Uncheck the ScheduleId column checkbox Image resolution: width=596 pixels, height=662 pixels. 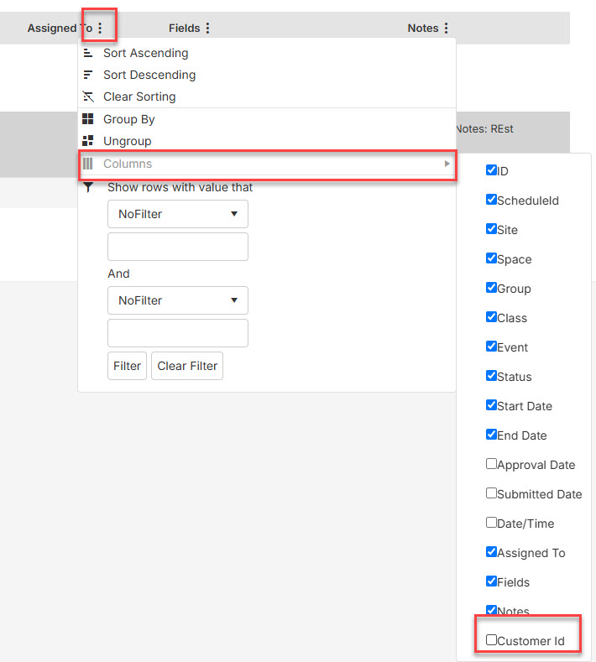(491, 200)
